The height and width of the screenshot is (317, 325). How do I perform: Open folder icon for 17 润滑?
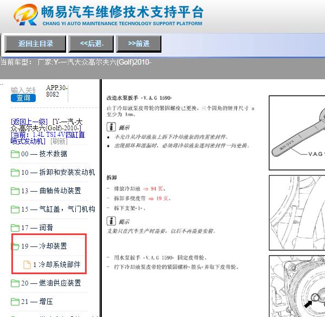[x=15, y=227]
